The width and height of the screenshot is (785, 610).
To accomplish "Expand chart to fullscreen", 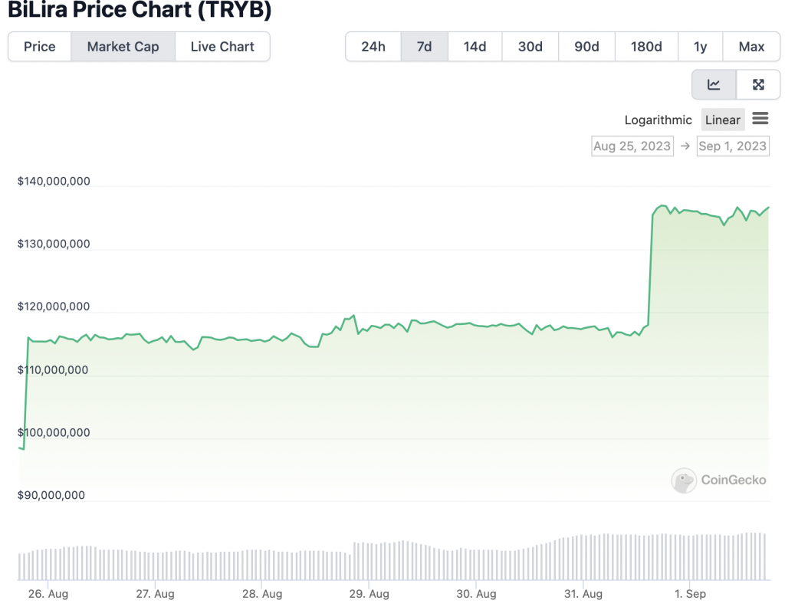I will tap(758, 84).
